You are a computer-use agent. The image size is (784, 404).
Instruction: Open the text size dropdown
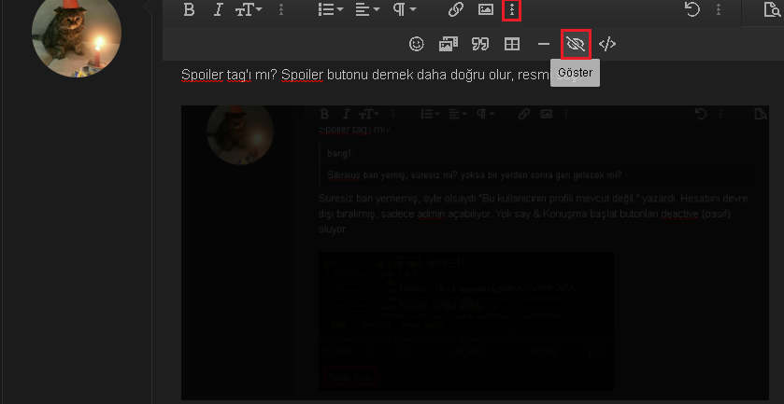pos(249,10)
